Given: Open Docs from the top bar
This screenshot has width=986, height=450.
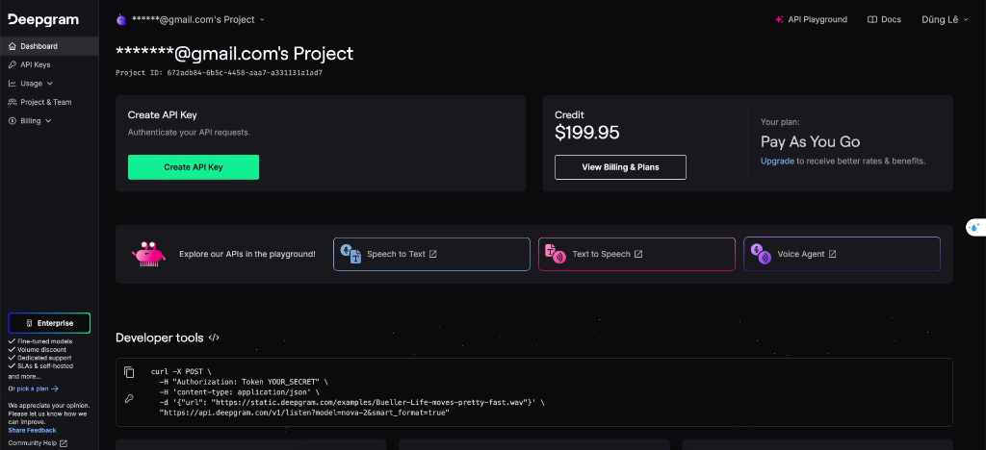Looking at the screenshot, I should [884, 19].
